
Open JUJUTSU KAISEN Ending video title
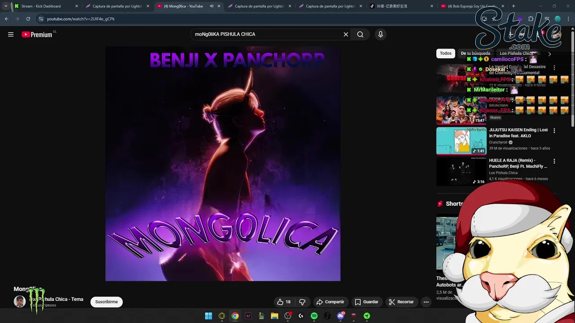518,133
